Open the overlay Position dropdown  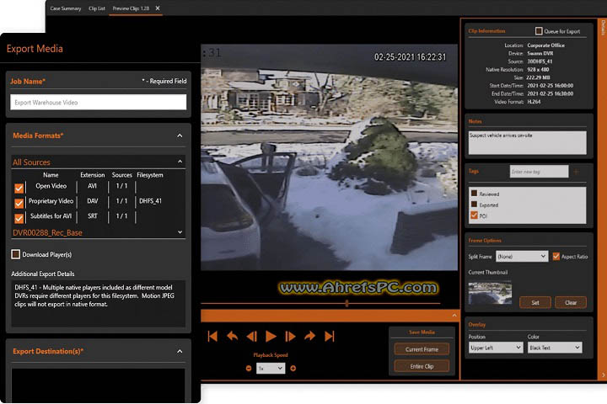click(496, 348)
